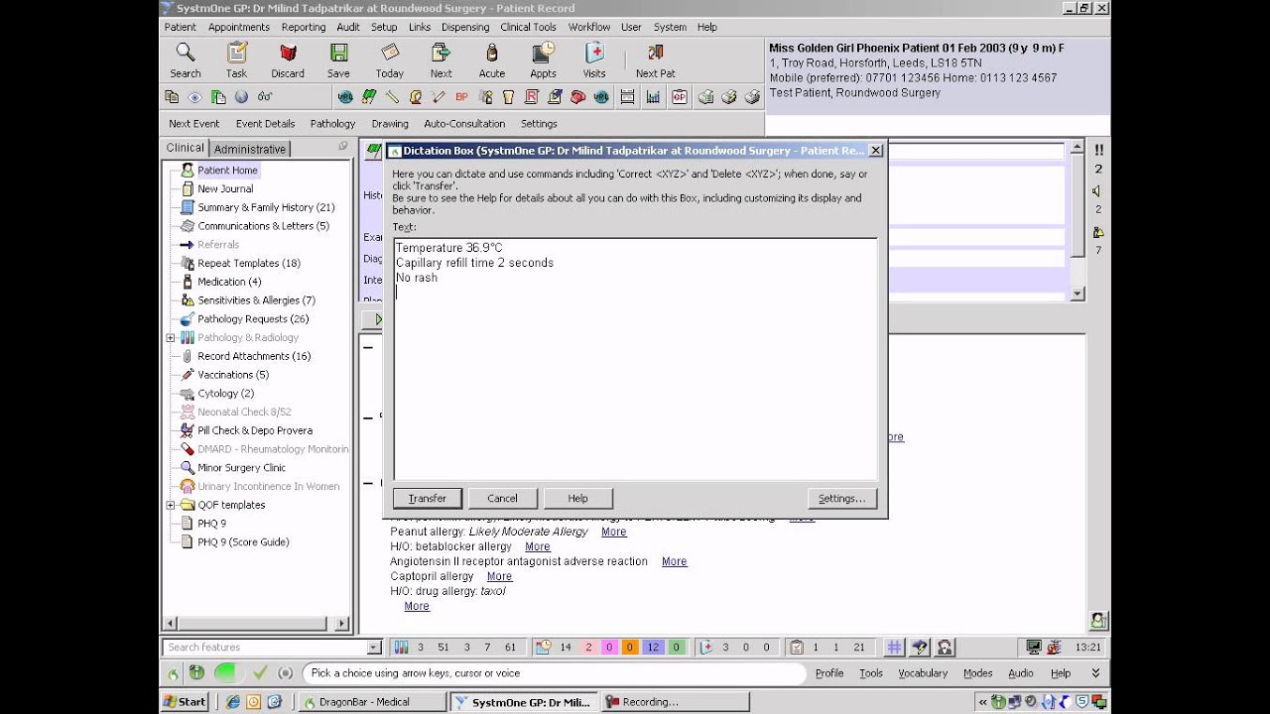
Task: Save the record with Save icon
Action: pos(338,60)
